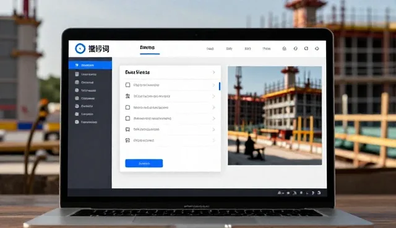
Task: Open the construction site photo preview
Action: [275, 116]
